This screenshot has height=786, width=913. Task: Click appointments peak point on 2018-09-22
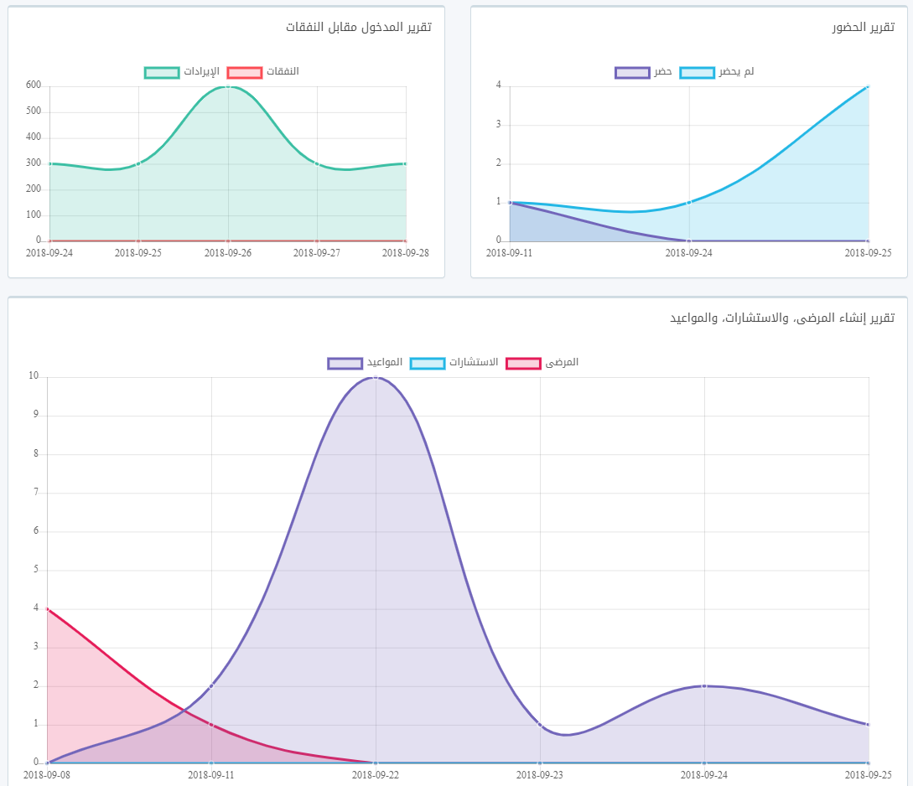(376, 377)
